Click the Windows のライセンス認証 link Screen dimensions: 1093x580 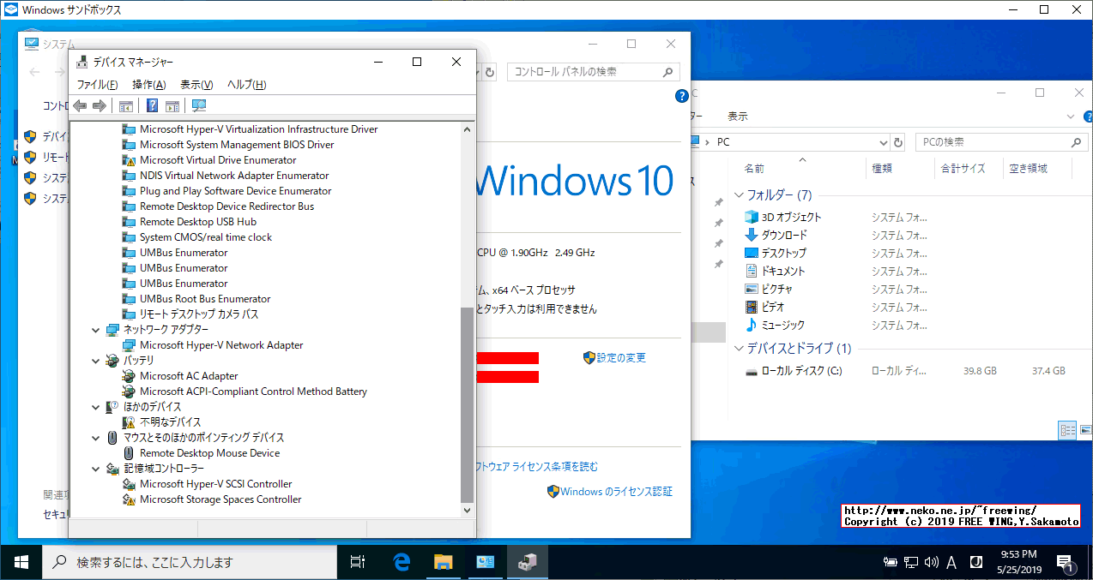click(x=614, y=491)
